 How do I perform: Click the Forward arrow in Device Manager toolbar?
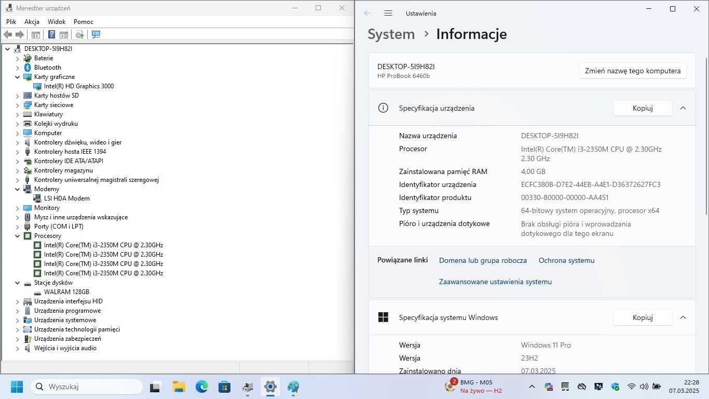[x=20, y=35]
